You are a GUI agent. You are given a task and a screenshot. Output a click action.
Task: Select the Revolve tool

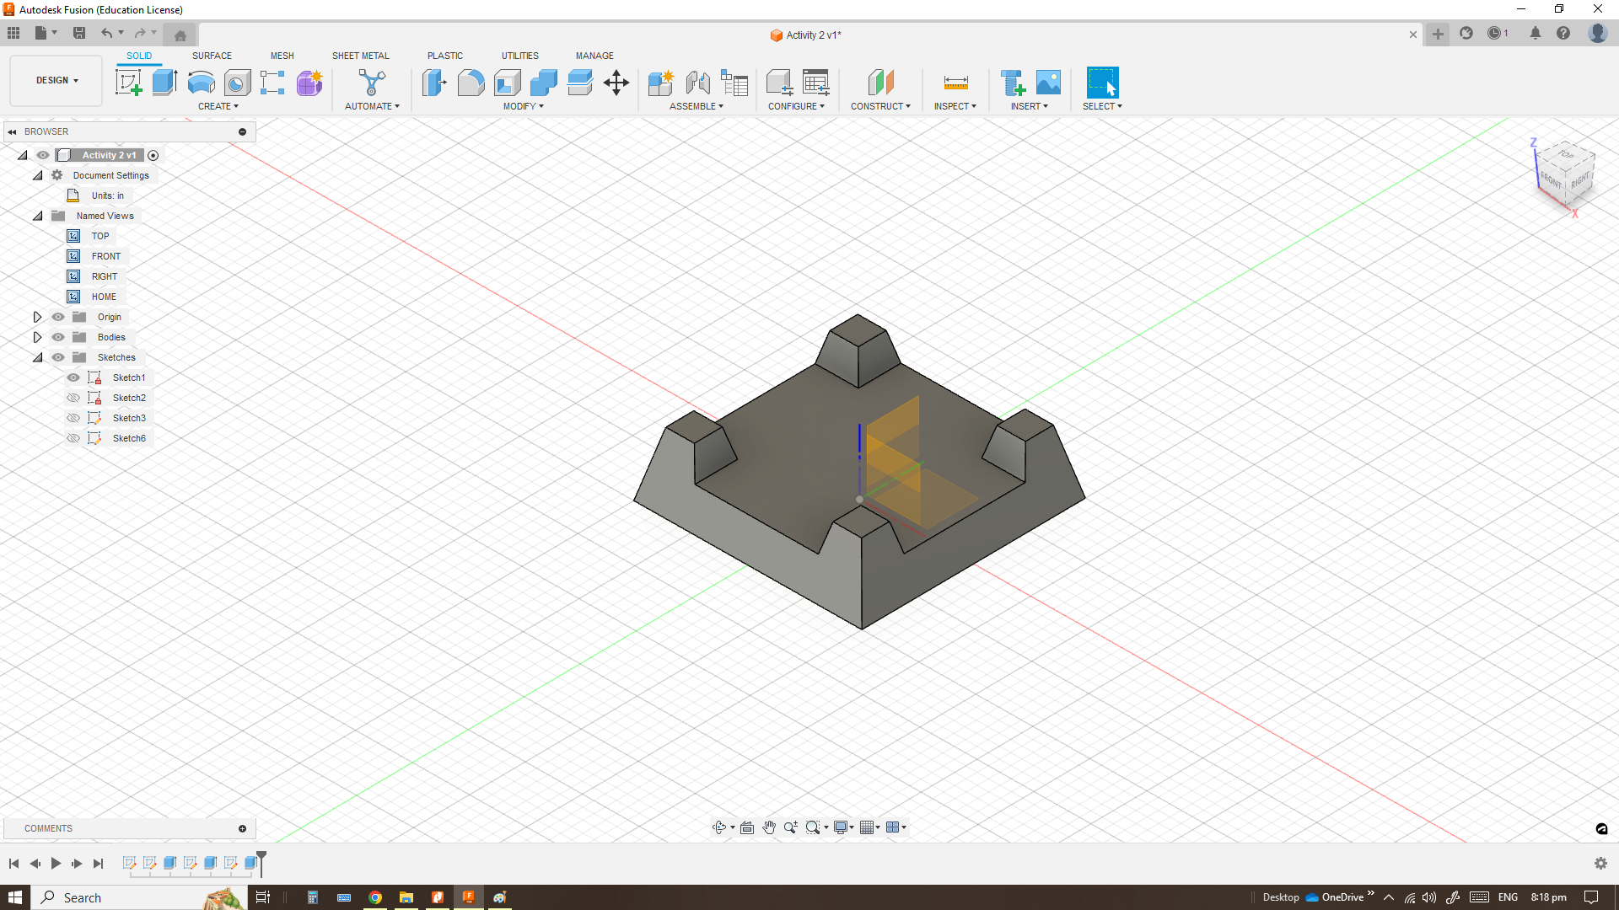[201, 83]
